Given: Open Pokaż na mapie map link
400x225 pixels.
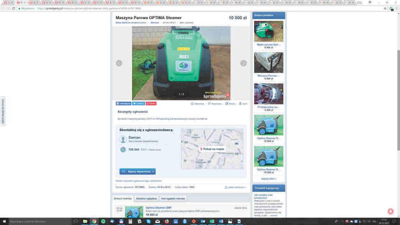Looking at the screenshot, I should (x=212, y=149).
